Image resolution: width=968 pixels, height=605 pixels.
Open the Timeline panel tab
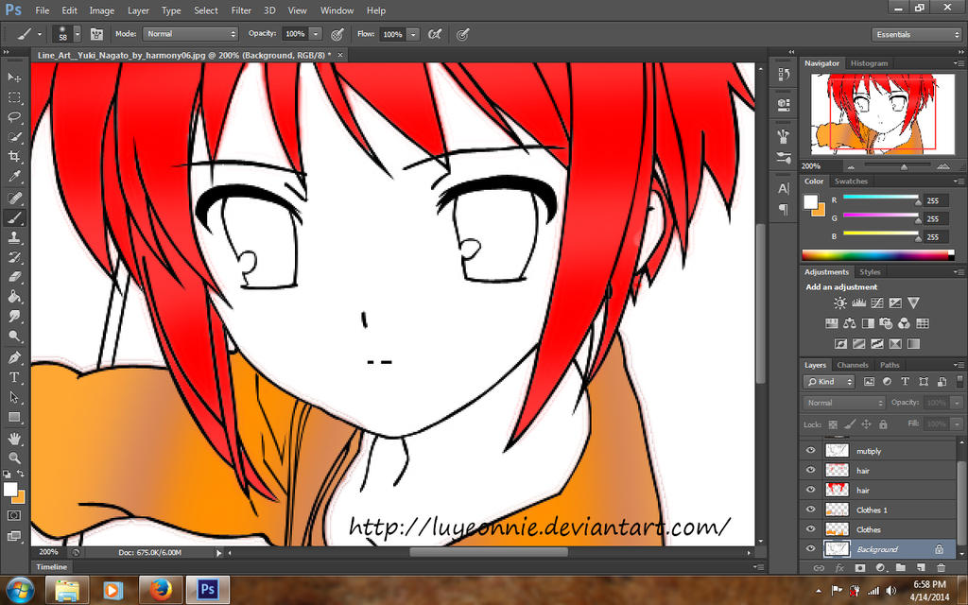52,566
